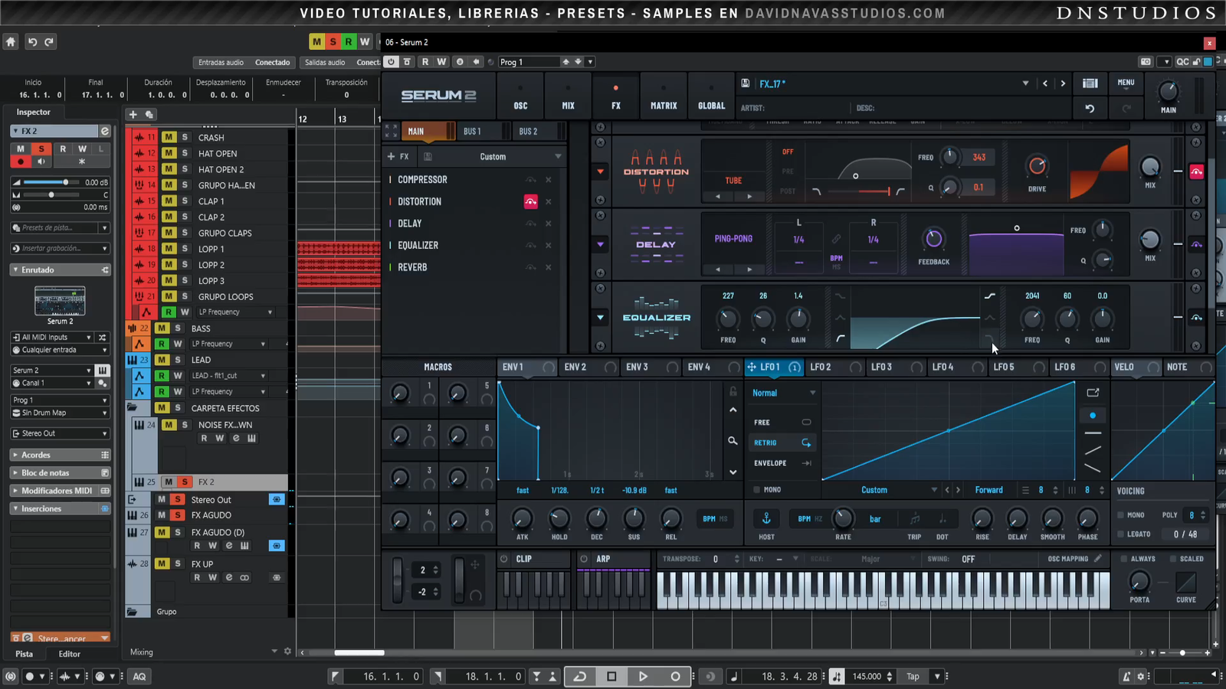
Task: Click the LFO host anchor icon
Action: click(765, 518)
